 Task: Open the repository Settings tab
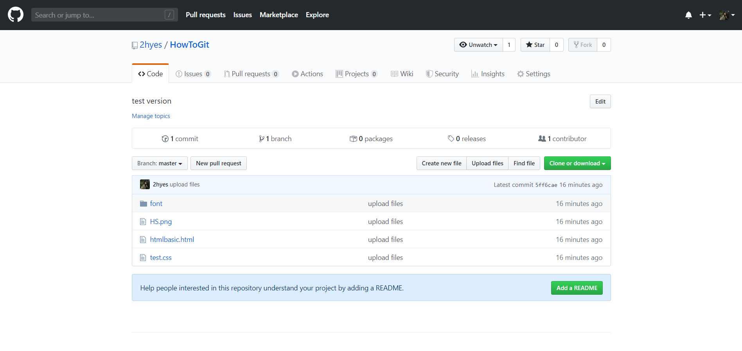(x=534, y=73)
